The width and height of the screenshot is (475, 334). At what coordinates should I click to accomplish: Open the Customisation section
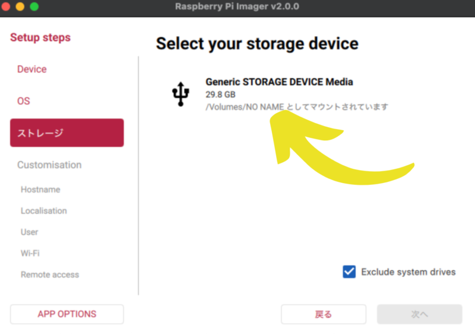coord(49,165)
